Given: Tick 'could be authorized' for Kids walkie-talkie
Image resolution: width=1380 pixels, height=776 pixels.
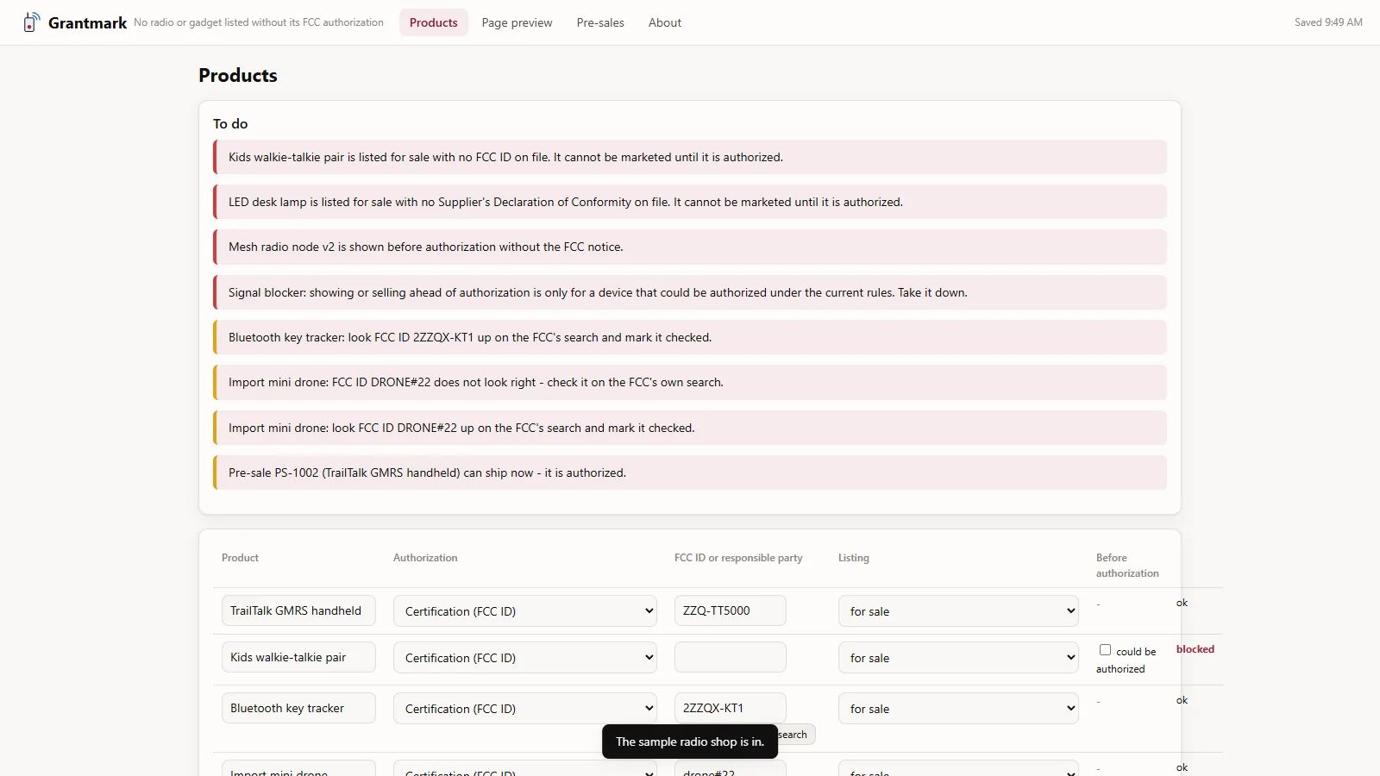Looking at the screenshot, I should pos(1105,650).
